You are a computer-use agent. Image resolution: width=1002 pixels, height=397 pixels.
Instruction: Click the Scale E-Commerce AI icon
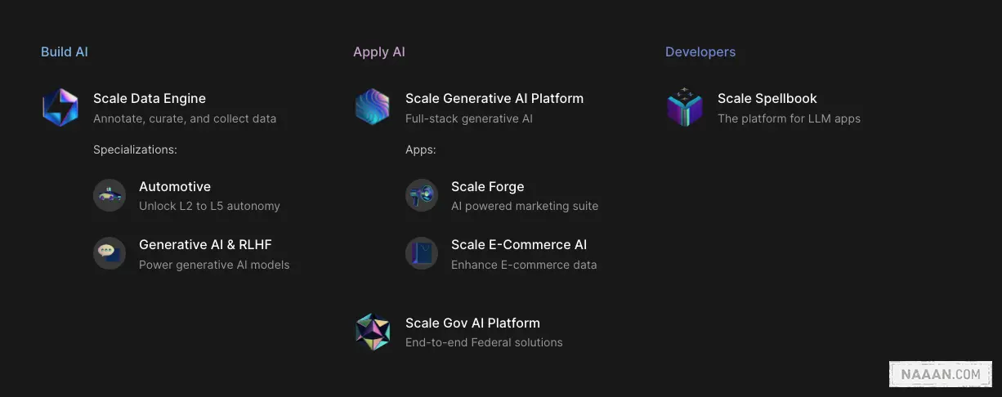click(422, 253)
